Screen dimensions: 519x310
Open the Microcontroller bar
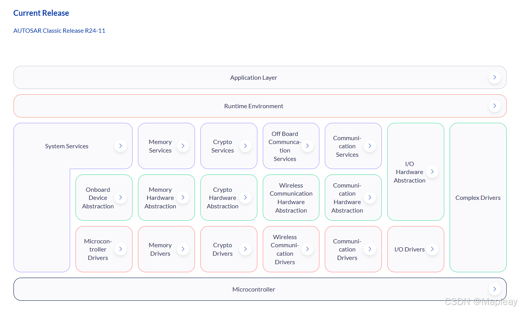coord(260,289)
